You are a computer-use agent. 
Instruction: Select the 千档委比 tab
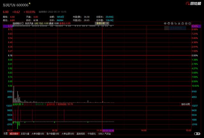click(x=91, y=134)
